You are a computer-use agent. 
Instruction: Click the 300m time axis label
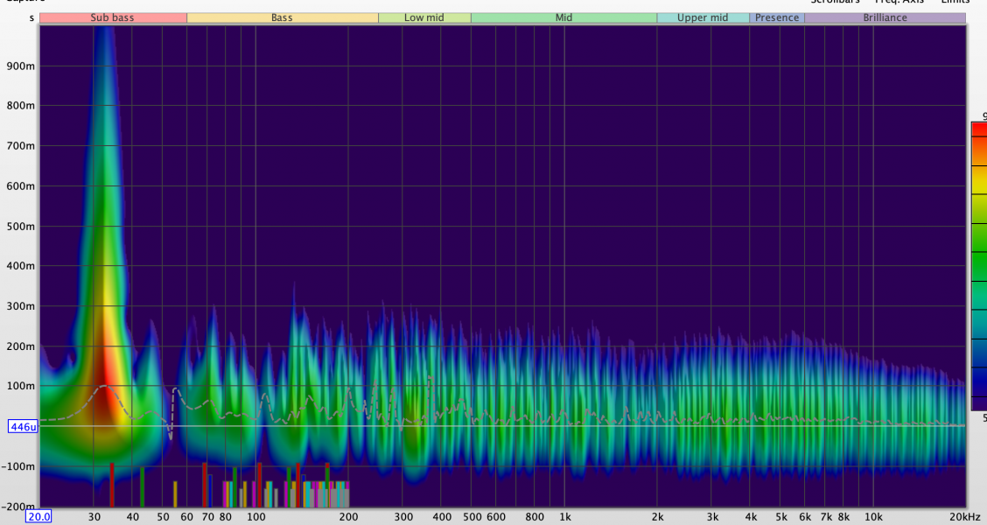[21, 306]
